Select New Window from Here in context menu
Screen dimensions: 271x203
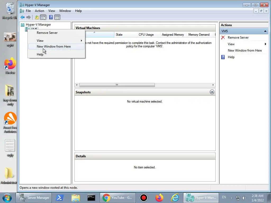[x=56, y=47]
